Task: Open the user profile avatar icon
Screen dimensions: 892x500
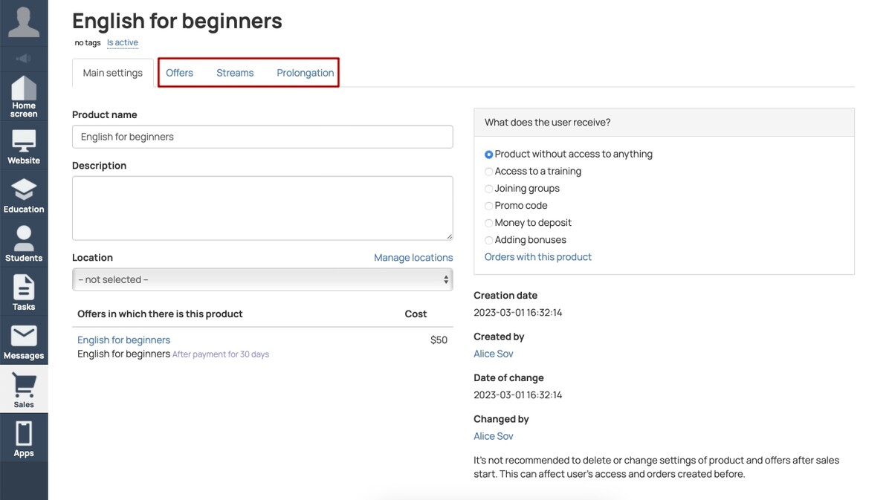Action: coord(24,22)
